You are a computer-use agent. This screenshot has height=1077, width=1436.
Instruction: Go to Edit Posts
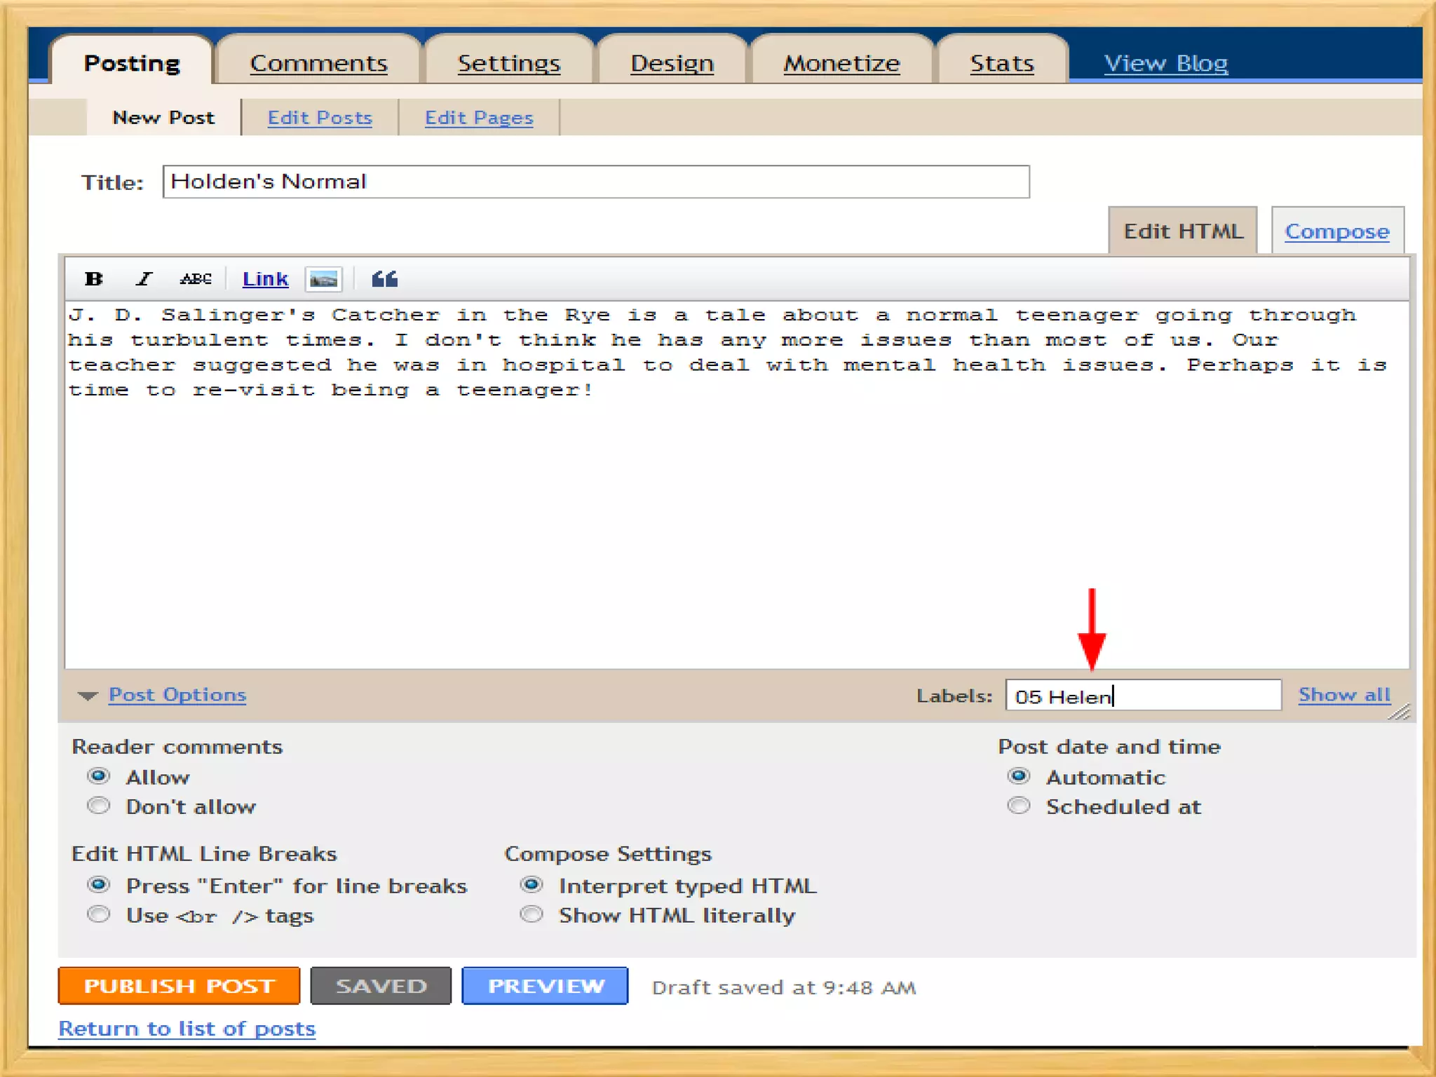320,117
